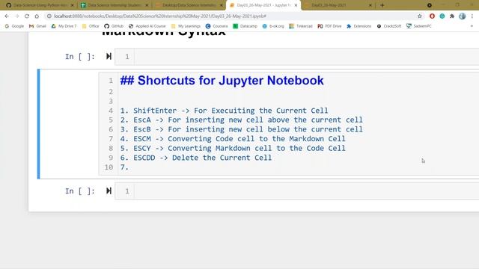Reload the current page
The width and height of the screenshot is (479, 269).
[x=27, y=16]
